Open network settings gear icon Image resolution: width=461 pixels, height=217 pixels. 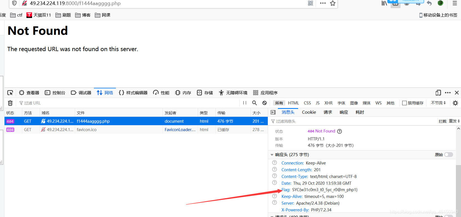pos(455,103)
